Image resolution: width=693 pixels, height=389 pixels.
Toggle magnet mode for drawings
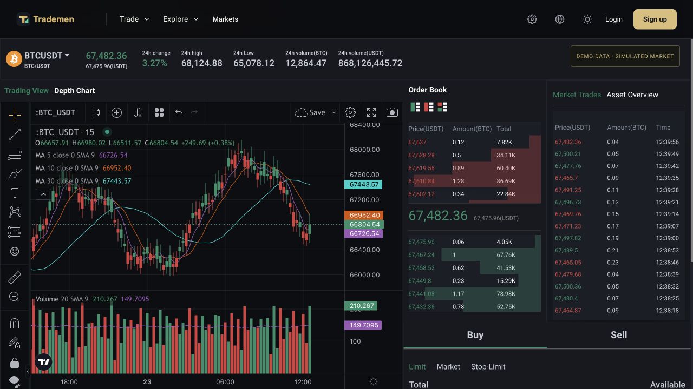click(15, 323)
